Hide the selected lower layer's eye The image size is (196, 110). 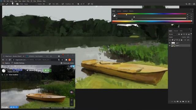170,46
